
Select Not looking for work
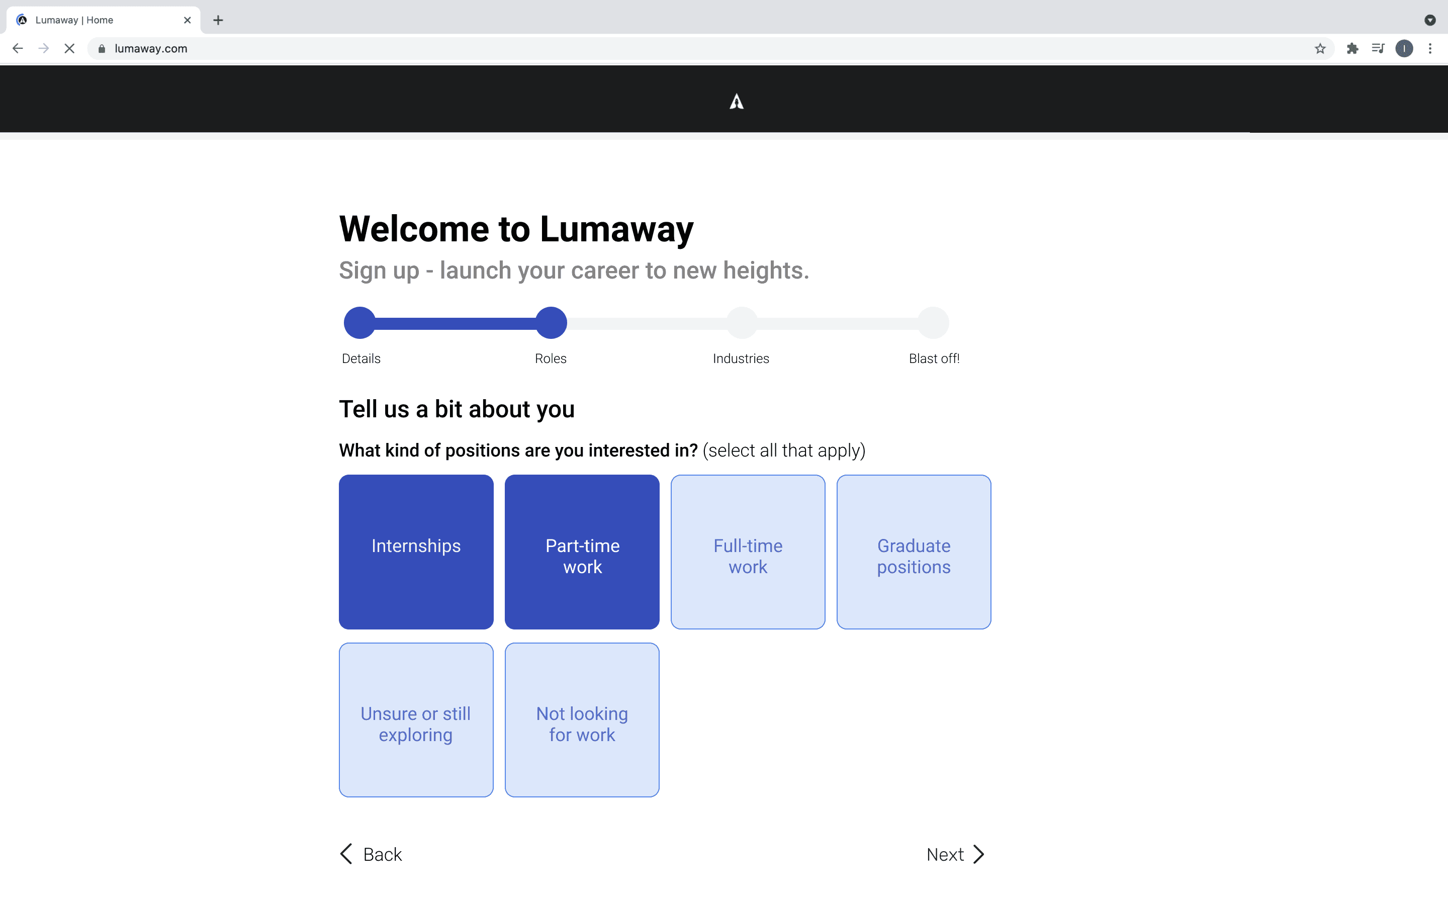pos(582,720)
